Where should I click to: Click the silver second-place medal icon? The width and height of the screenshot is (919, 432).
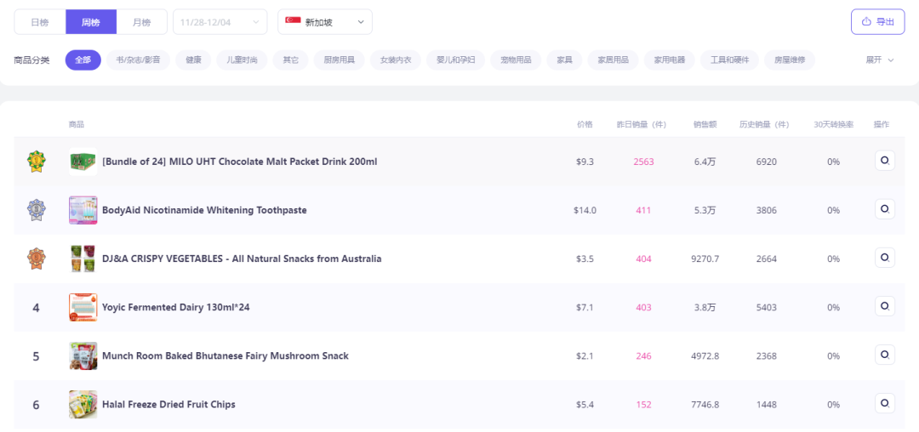(x=37, y=209)
